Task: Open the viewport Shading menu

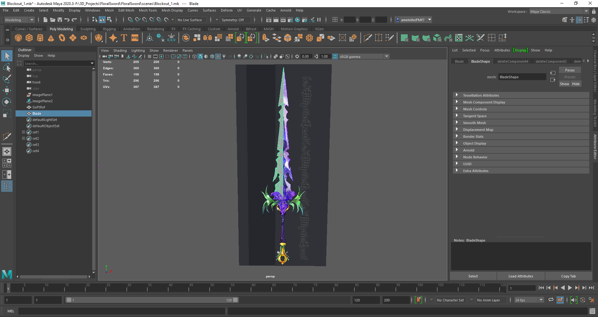Action: (x=120, y=50)
